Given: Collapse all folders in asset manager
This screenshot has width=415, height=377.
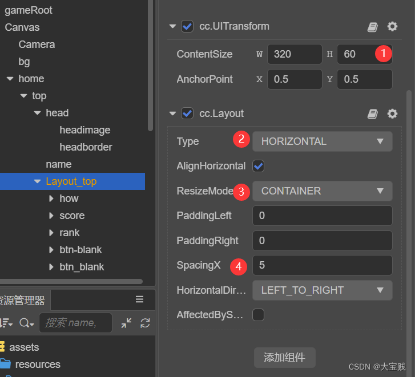Looking at the screenshot, I should tap(126, 323).
